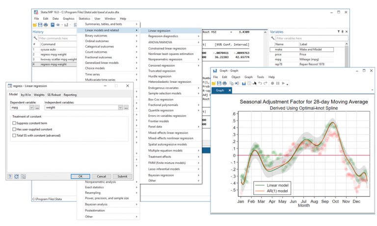Image resolution: width=377 pixels, height=226 pixels.
Task: Switch to the Weights tab
Action: 39,95
